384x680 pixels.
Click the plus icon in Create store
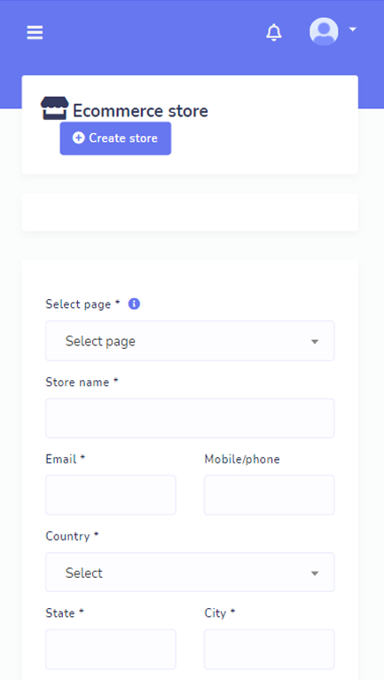pos(78,138)
